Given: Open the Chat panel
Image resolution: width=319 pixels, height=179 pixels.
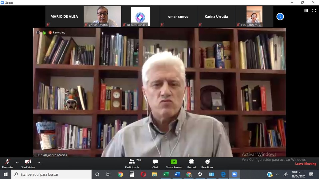Looking at the screenshot, I should 155,164.
